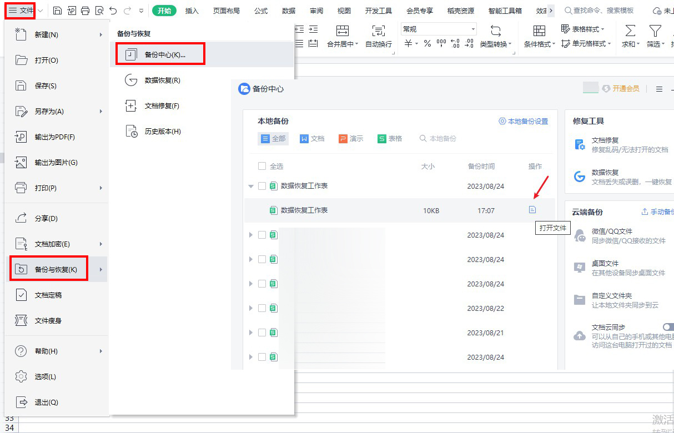Click the save icon in quick access toolbar
Image resolution: width=674 pixels, height=433 pixels.
point(58,11)
